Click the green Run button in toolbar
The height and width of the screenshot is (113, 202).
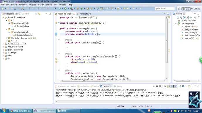tap(66, 8)
